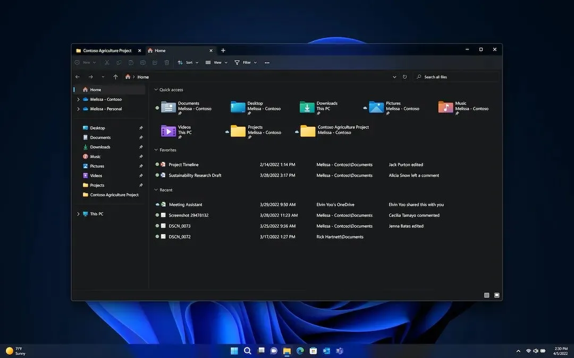Expand Melissa - Personal in the sidebar
The height and width of the screenshot is (358, 574).
(x=78, y=109)
